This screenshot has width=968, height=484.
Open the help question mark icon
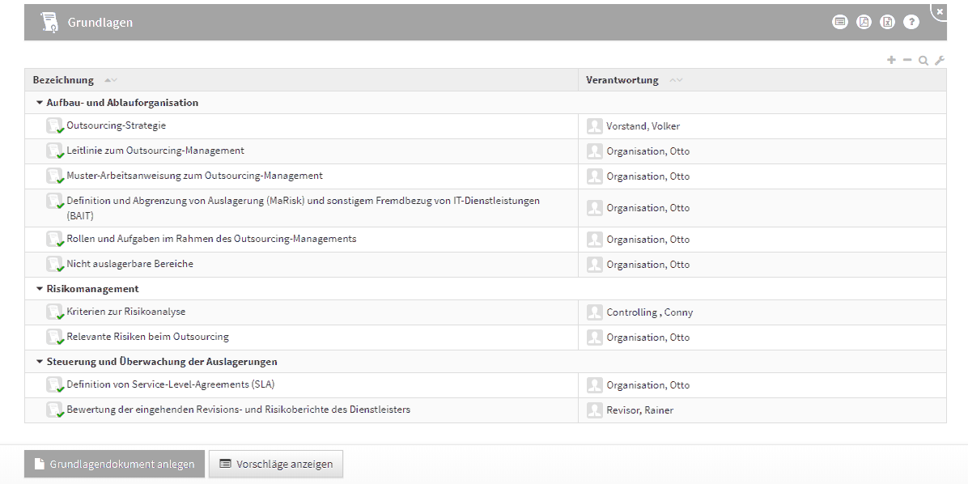tap(911, 22)
